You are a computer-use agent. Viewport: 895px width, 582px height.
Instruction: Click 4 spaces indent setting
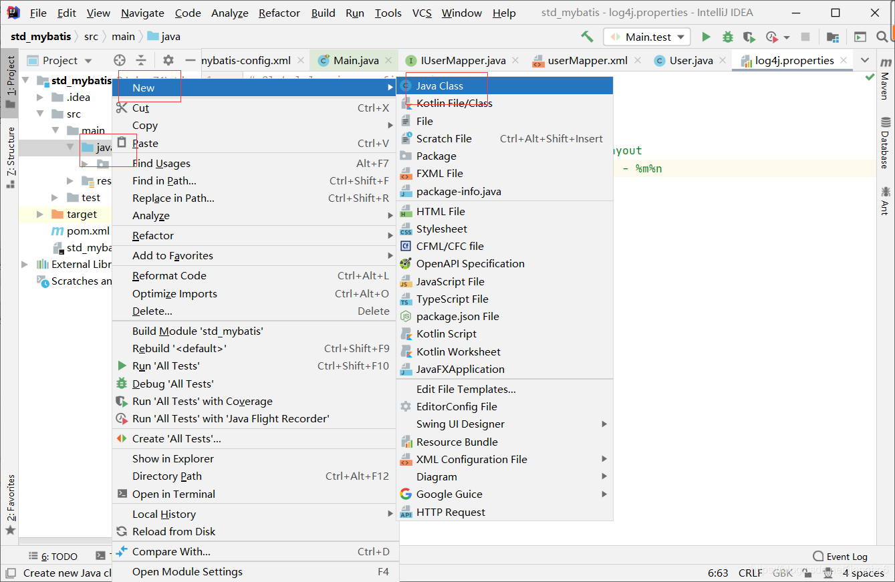863,573
